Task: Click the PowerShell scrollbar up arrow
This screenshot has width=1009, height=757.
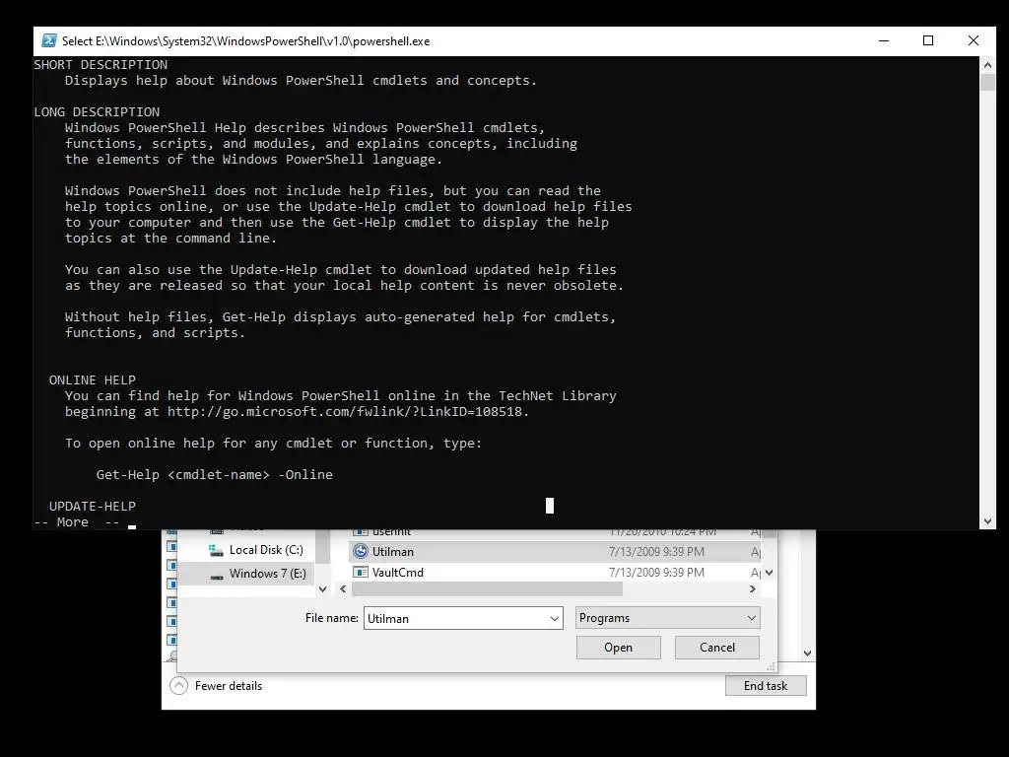Action: click(987, 64)
